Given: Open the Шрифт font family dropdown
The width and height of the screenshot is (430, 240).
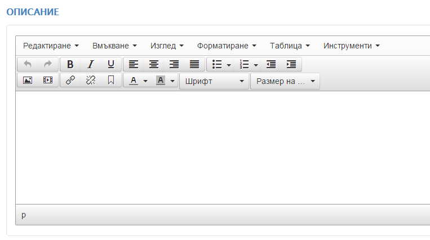Looking at the screenshot, I should 214,81.
